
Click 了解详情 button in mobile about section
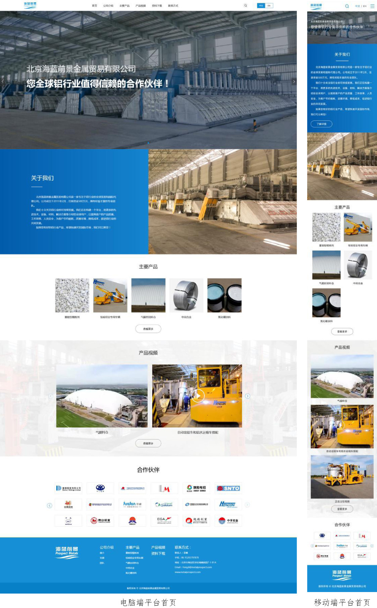(x=321, y=124)
